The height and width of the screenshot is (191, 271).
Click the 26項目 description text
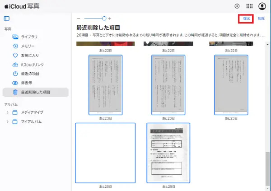(x=170, y=35)
